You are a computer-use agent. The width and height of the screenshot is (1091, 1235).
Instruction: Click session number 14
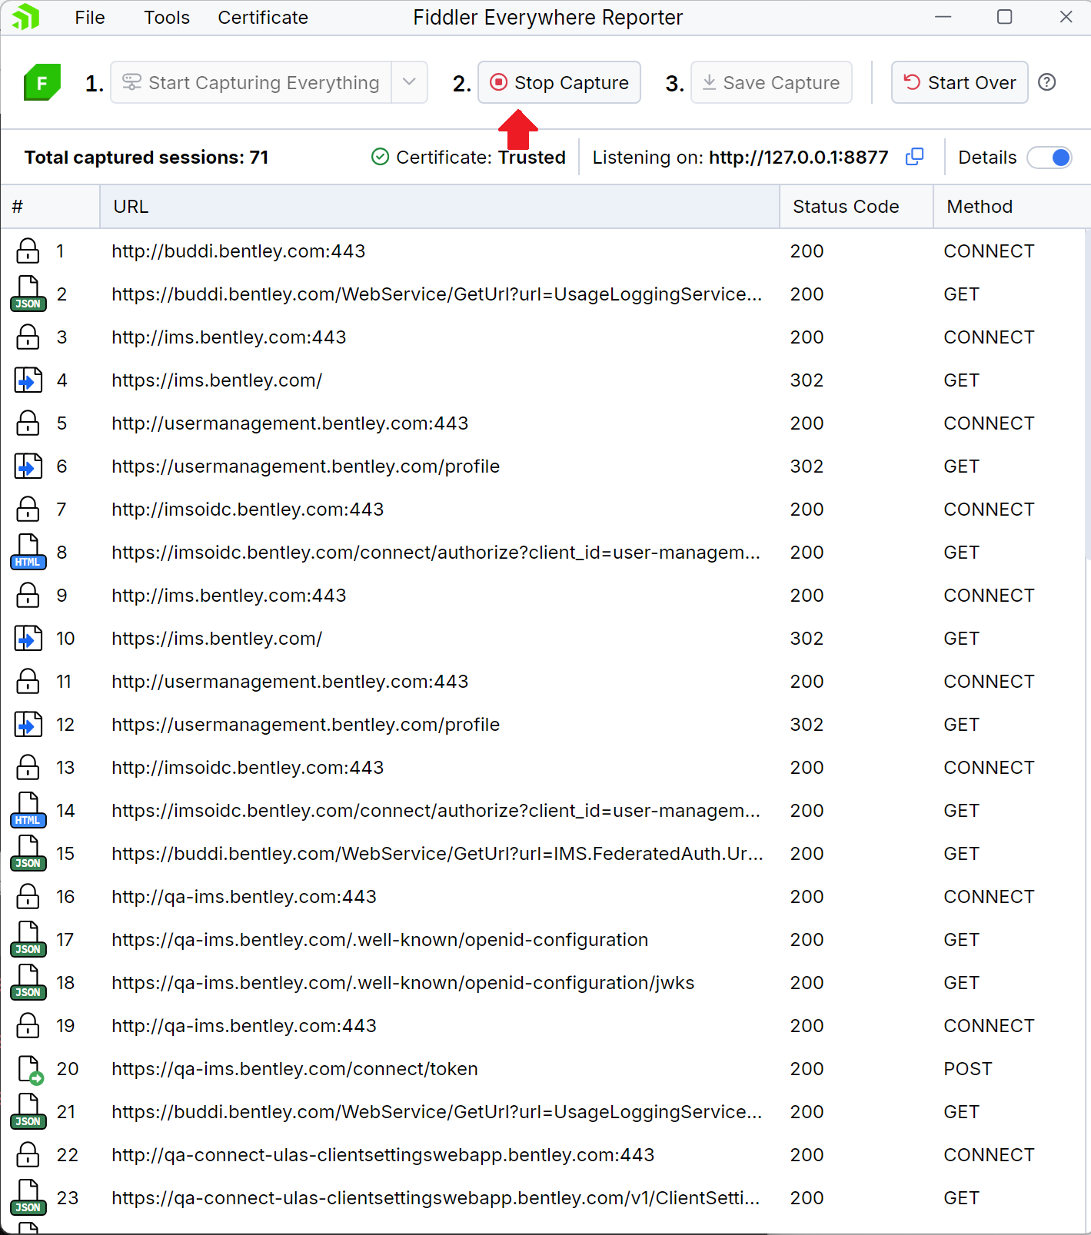click(65, 811)
